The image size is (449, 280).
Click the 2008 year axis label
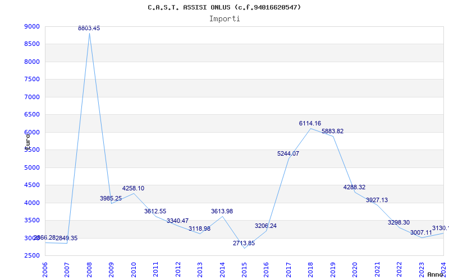89,269
